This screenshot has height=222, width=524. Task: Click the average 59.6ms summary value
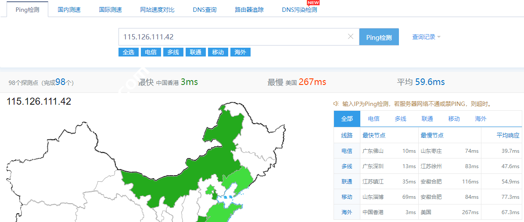pos(430,82)
